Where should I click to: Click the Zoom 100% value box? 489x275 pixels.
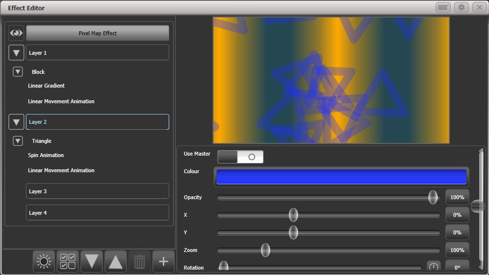(x=457, y=250)
